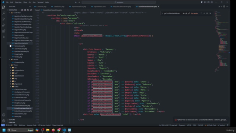This screenshot has width=236, height=133.
Task: Toggle Find in Selection option
Action: (x=207, y=13)
